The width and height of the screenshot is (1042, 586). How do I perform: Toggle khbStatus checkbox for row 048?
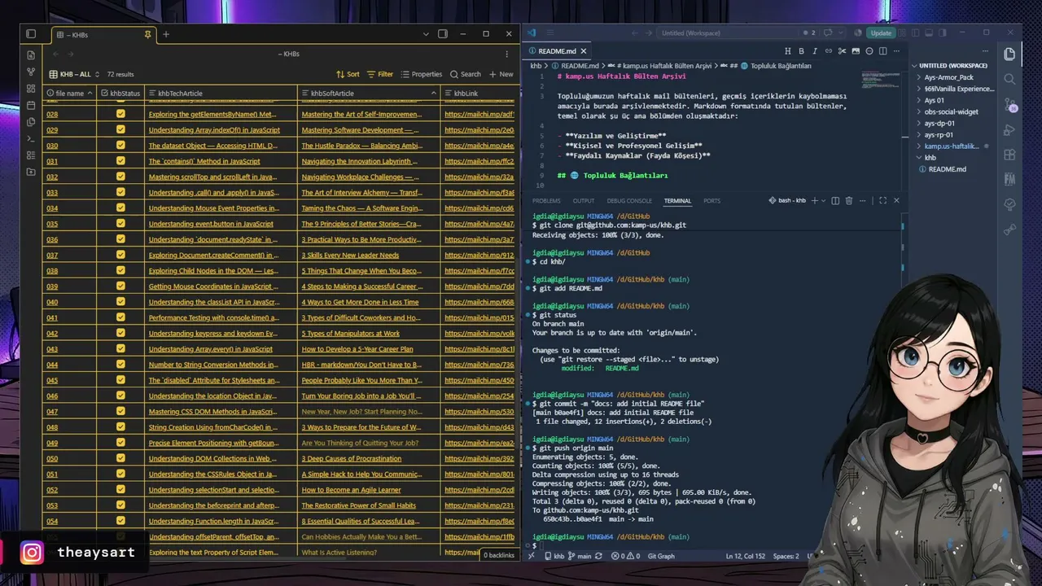[x=120, y=427]
